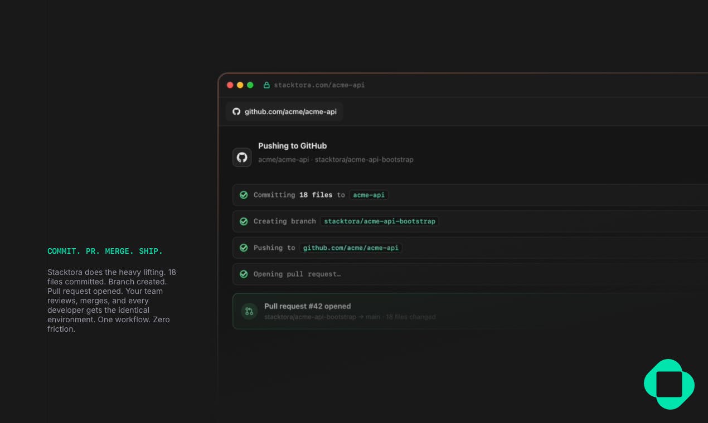Click the Pushing to GitHub heading
Image resolution: width=708 pixels, height=423 pixels.
coord(293,146)
